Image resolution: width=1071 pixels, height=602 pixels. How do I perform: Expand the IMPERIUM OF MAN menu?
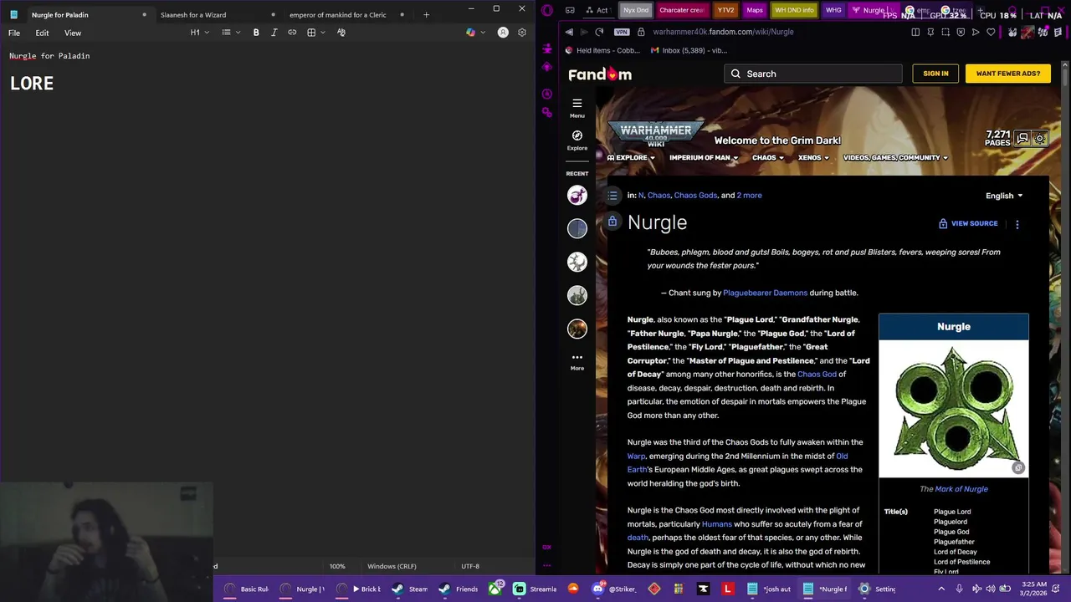click(704, 157)
